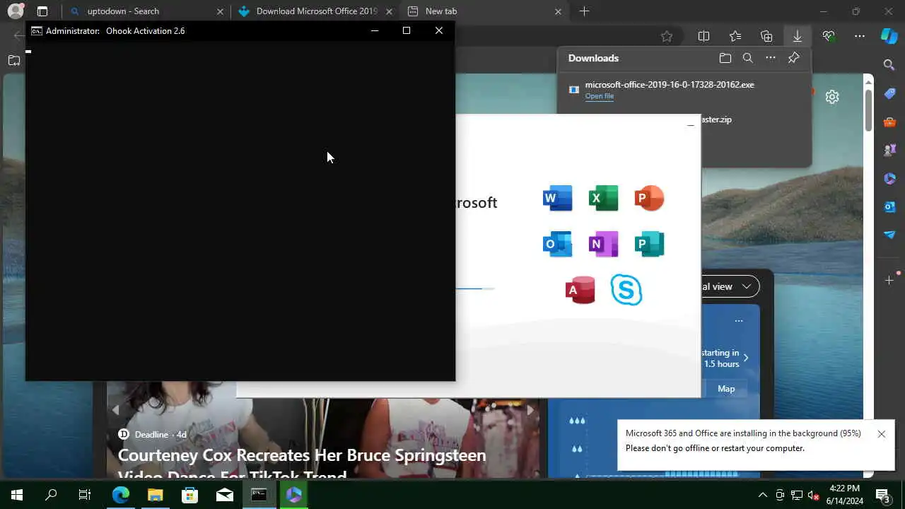Close the New tab tab
The image size is (905, 509).
point(558,11)
